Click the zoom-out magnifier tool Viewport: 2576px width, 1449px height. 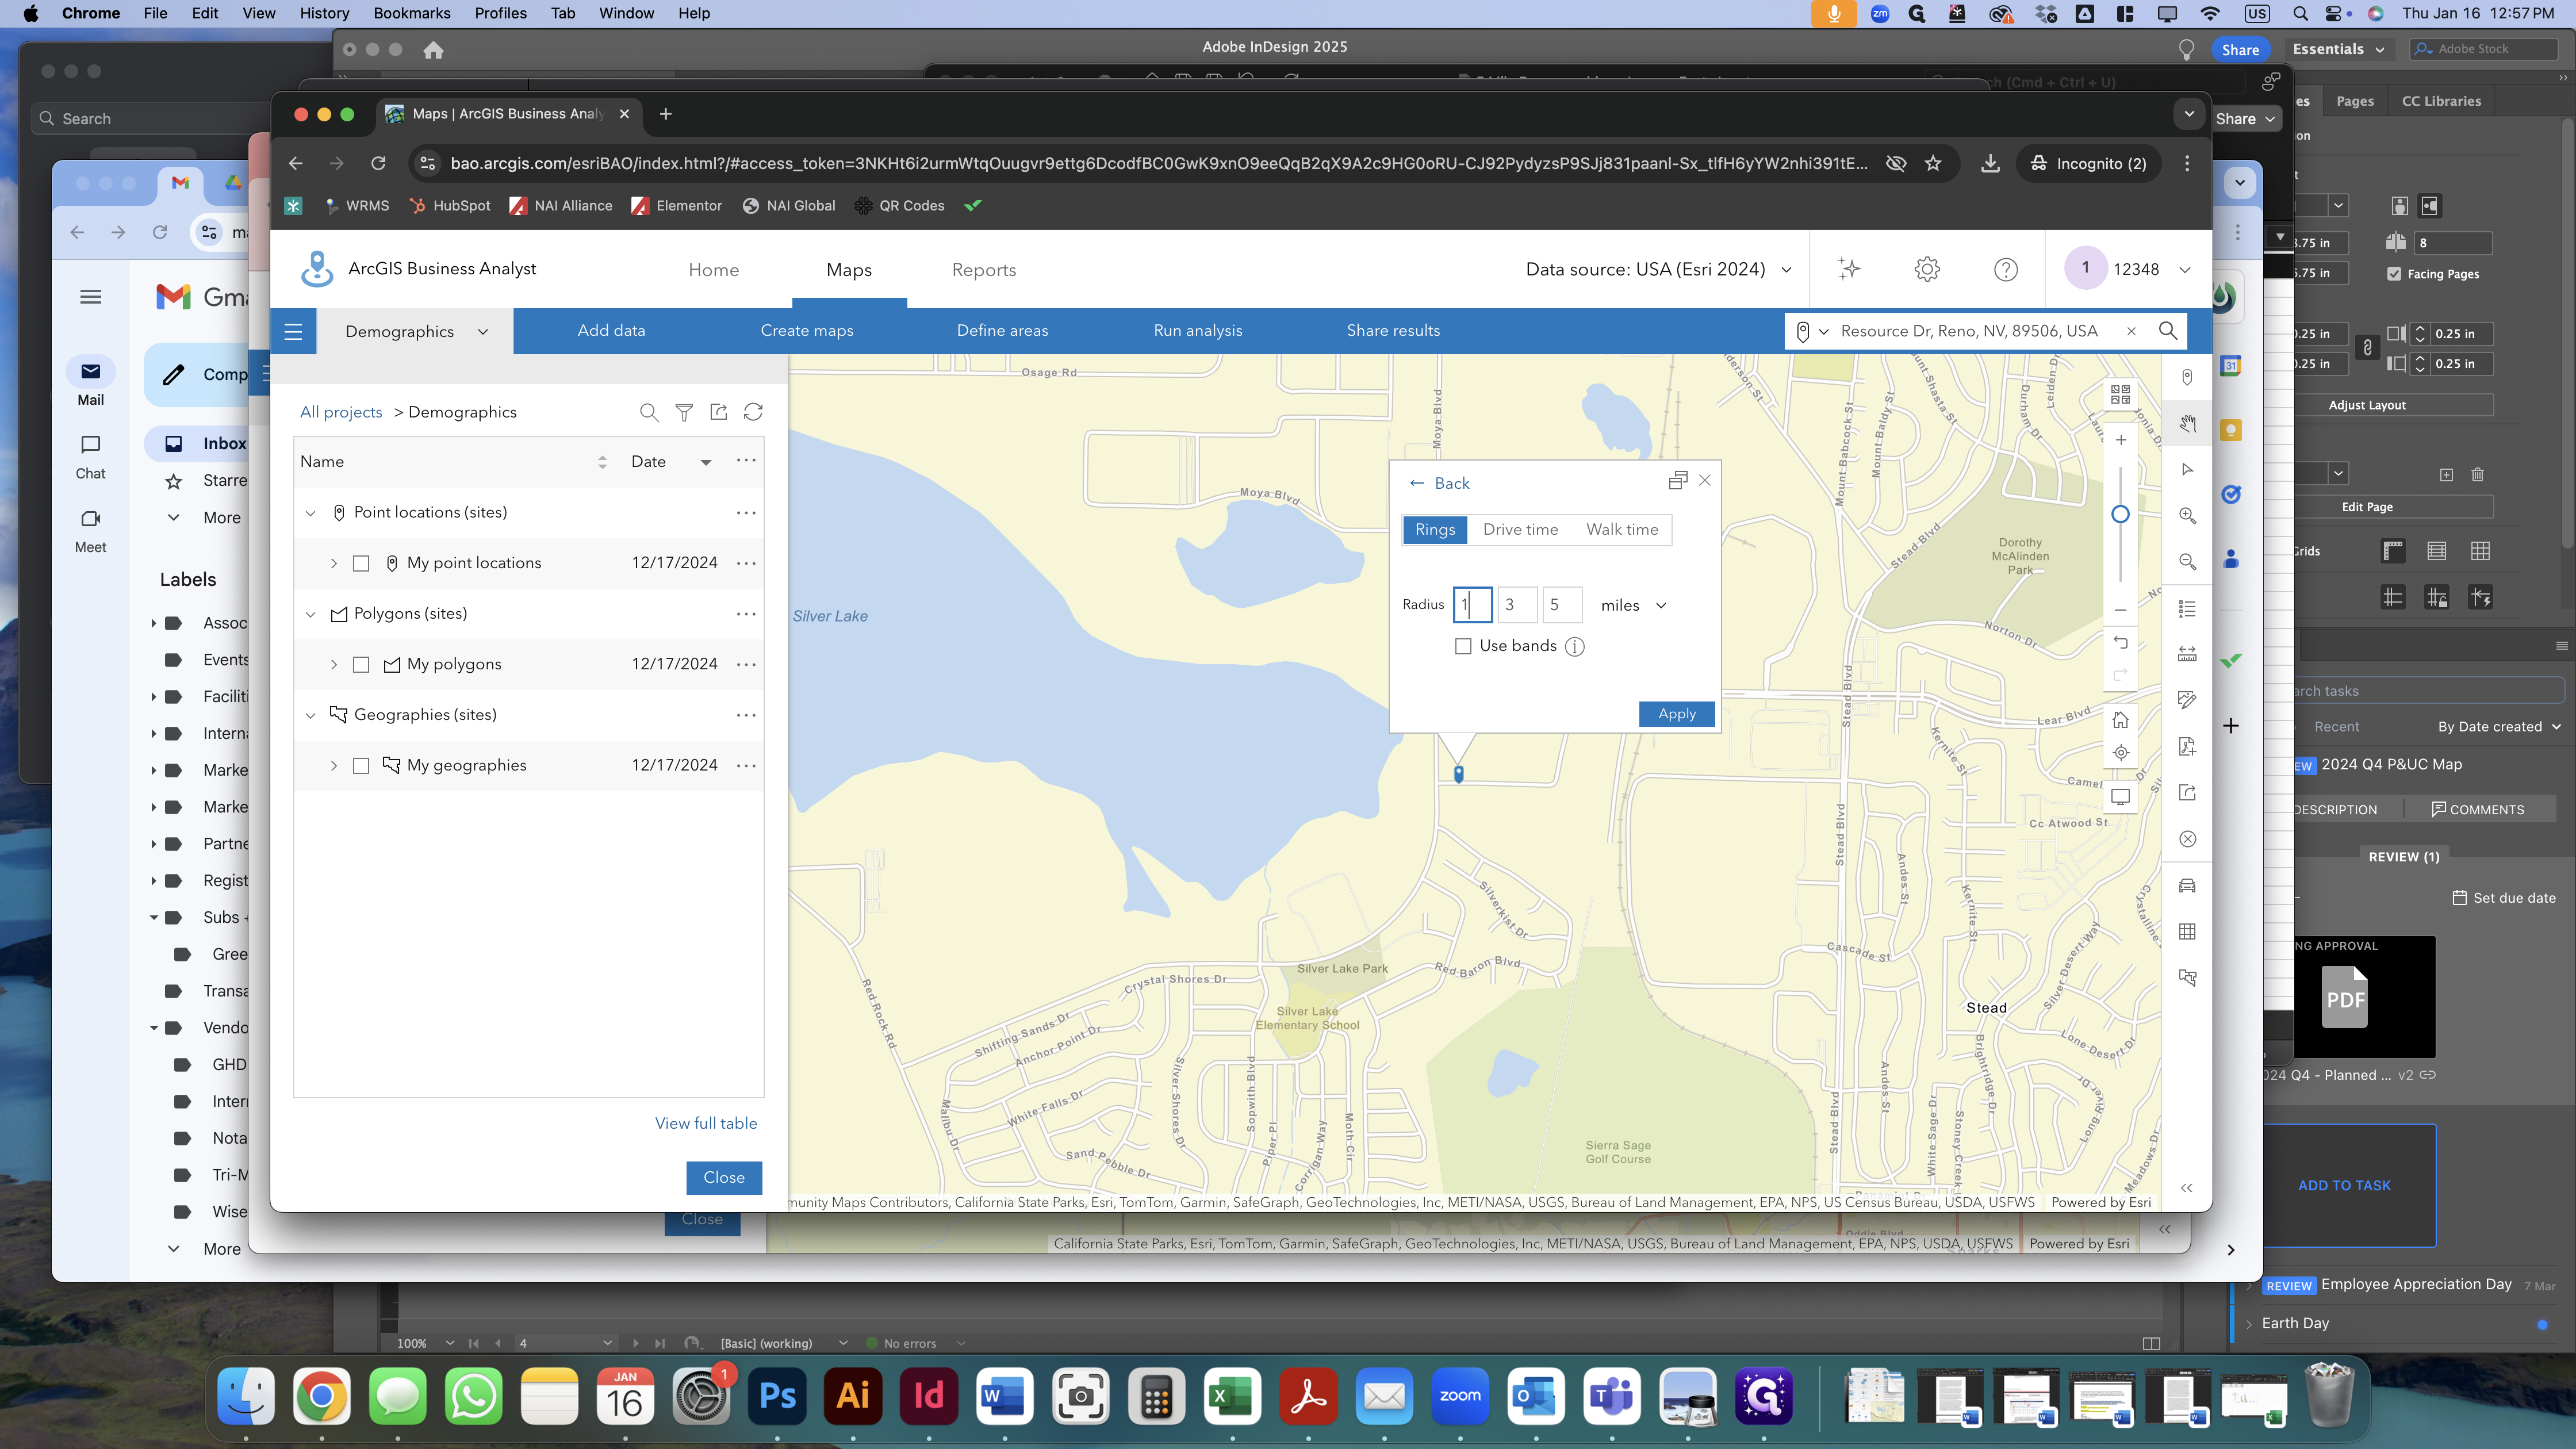[x=2187, y=562]
